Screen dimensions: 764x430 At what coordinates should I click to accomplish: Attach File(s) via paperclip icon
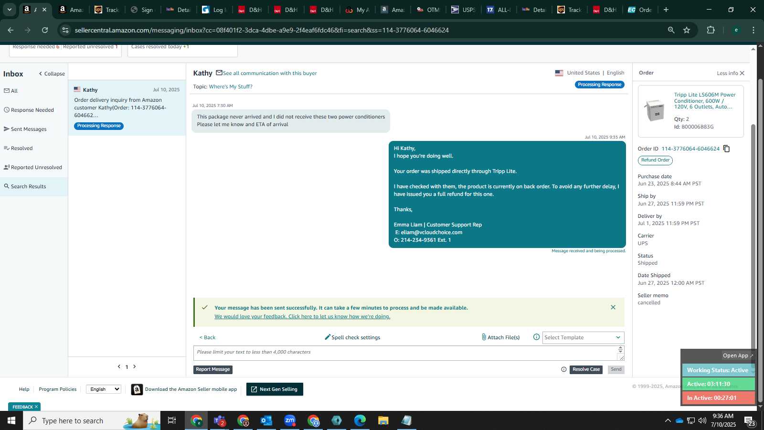[x=500, y=337]
